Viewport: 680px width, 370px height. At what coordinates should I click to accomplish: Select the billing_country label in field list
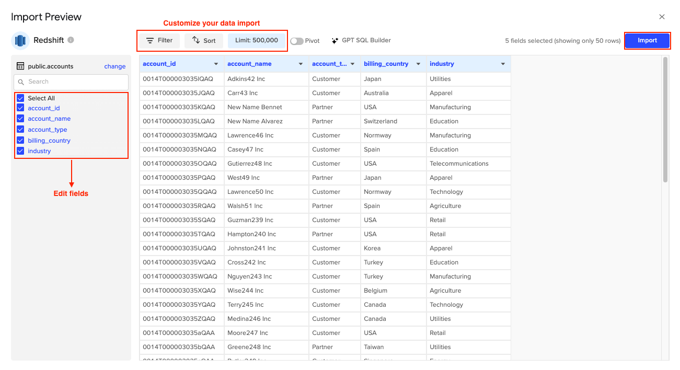click(49, 141)
